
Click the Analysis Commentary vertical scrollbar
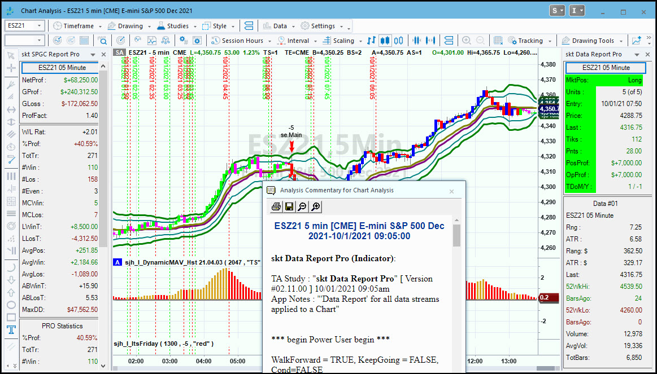pyautogui.click(x=456, y=236)
